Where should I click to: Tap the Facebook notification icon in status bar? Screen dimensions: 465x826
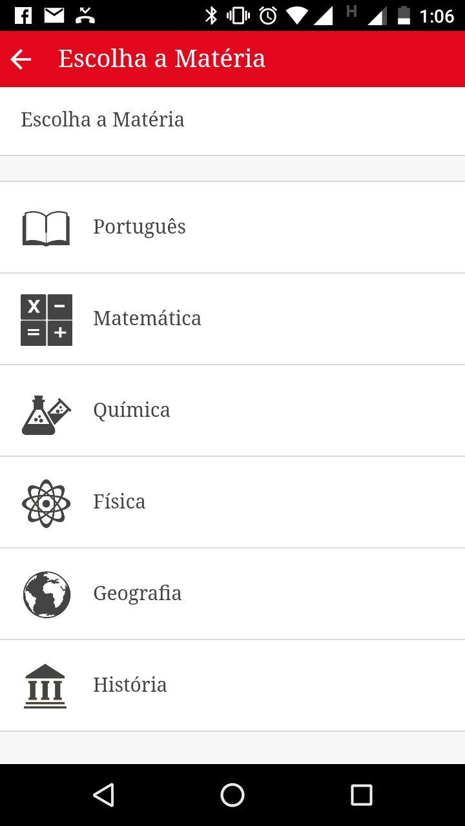23,15
